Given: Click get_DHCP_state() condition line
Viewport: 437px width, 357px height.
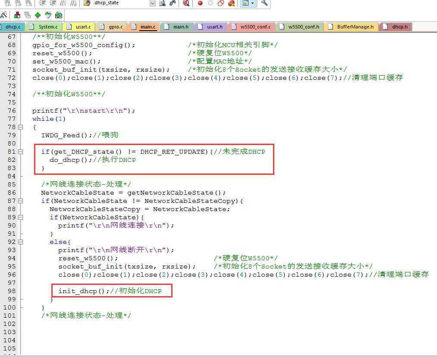Looking at the screenshot, I should pyautogui.click(x=127, y=152).
